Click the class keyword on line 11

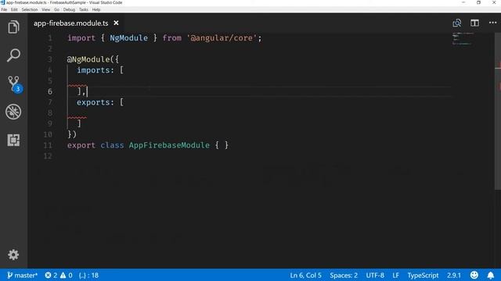tap(112, 145)
